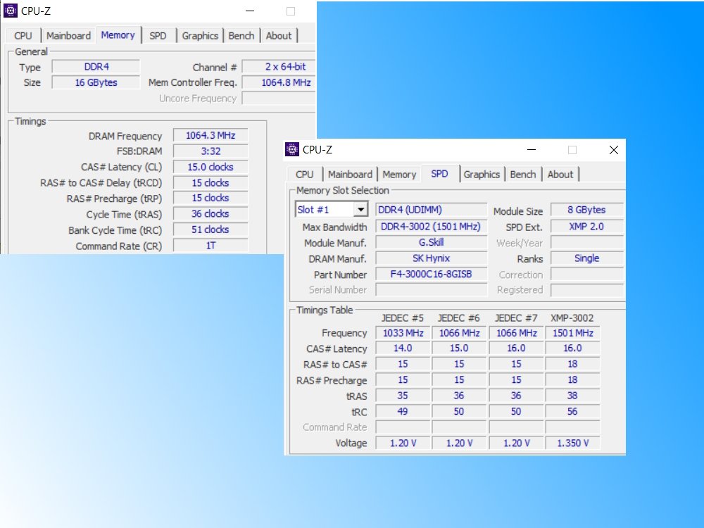This screenshot has height=528, width=704.
Task: Click the SK Hynix DRAM manufacturer field
Action: point(431,258)
